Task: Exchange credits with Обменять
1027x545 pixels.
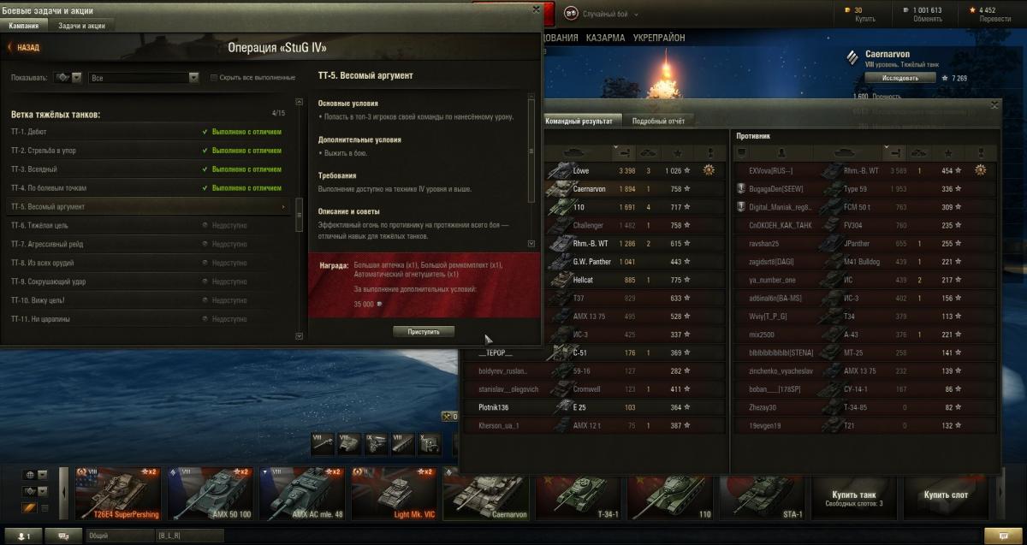Action: click(x=927, y=19)
